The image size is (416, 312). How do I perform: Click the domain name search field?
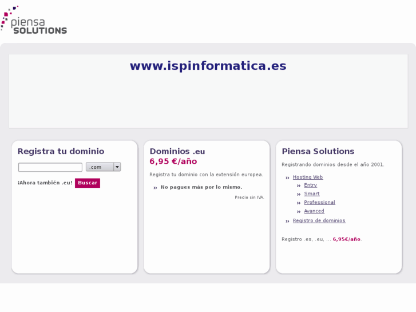click(50, 167)
